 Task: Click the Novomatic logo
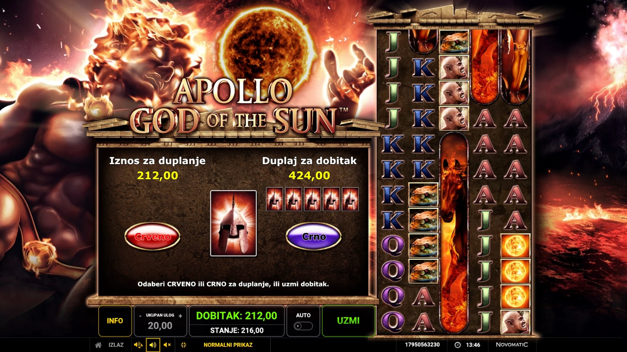pos(512,344)
